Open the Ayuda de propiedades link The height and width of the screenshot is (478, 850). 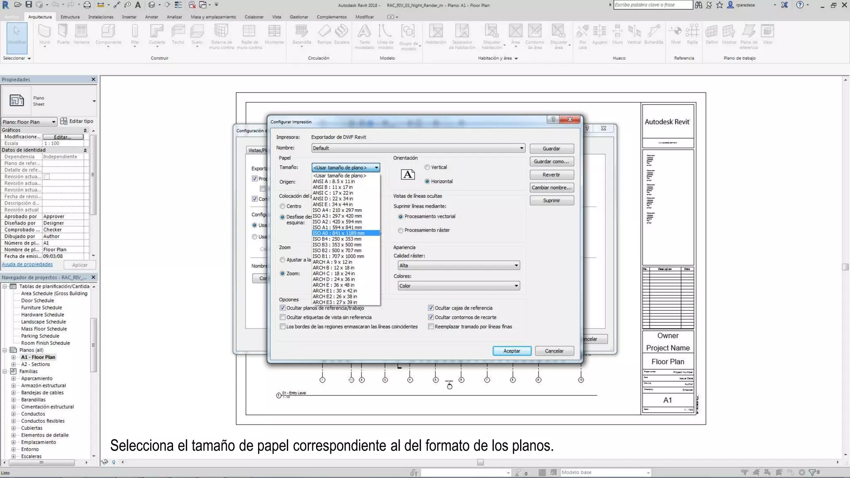click(x=27, y=264)
